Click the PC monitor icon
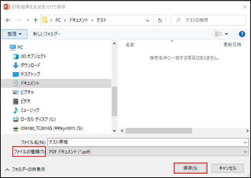Viewport: 251px width, 178px height. click(13, 48)
